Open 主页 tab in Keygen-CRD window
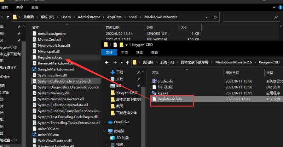This screenshot has height=147, width=283. [125, 52]
